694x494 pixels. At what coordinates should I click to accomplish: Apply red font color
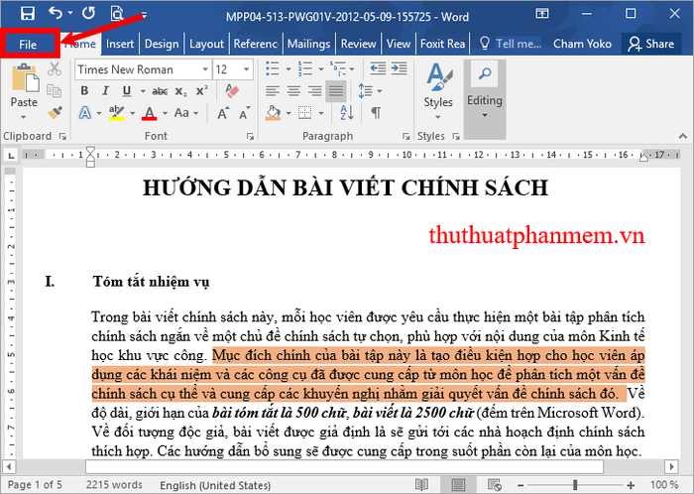pos(150,113)
